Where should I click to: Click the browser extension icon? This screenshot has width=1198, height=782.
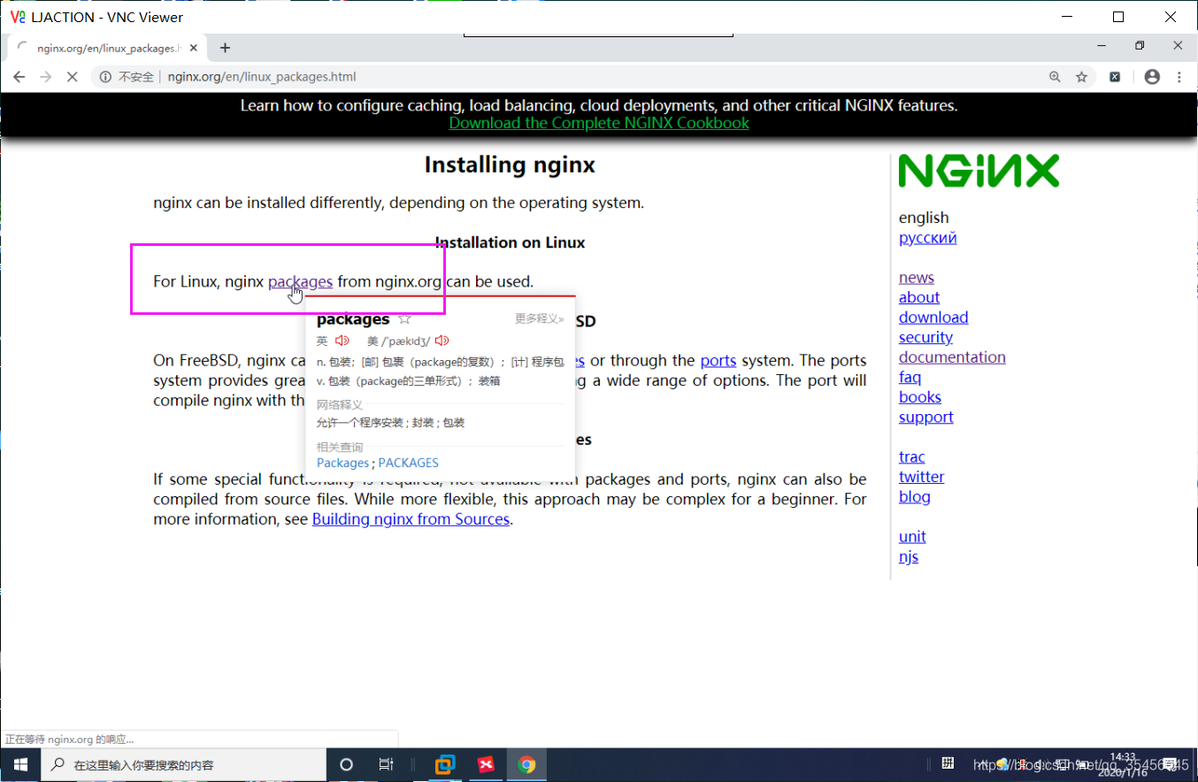pyautogui.click(x=1115, y=77)
